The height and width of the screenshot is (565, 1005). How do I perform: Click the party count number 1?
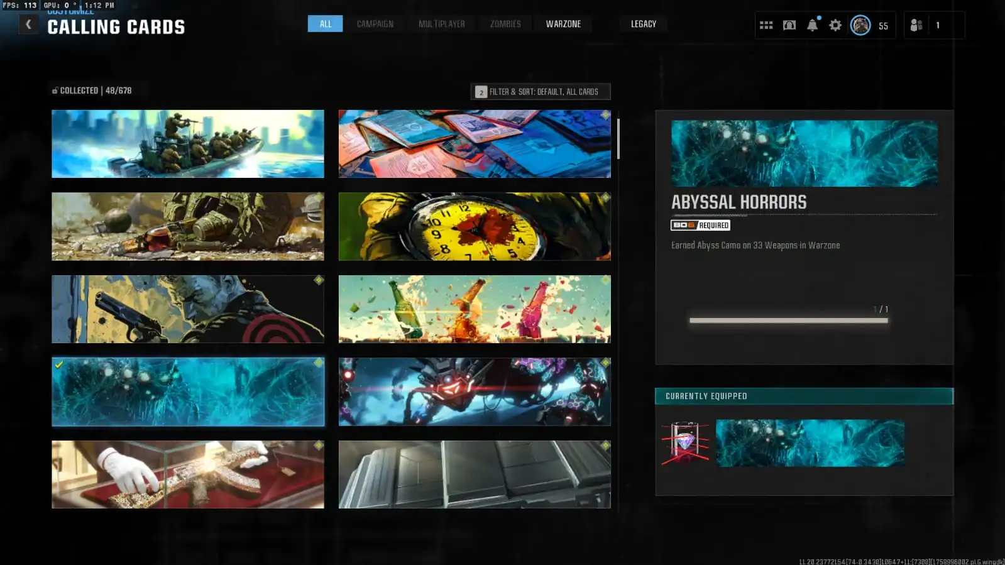point(938,25)
